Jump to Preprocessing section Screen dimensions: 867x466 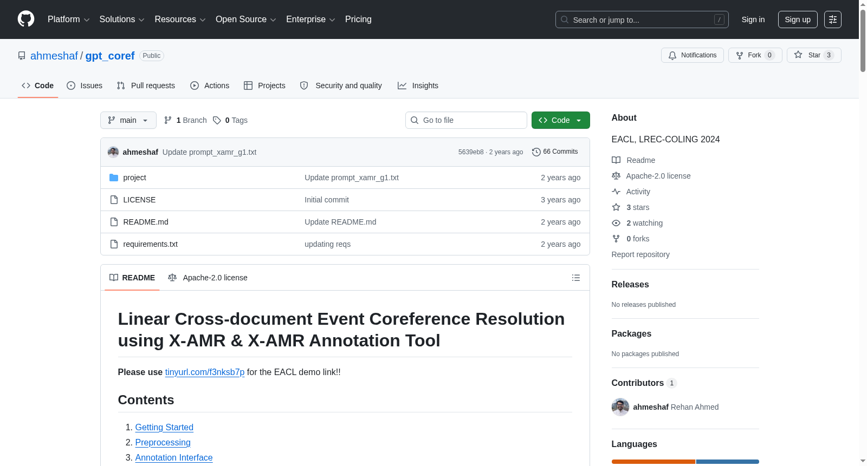(x=163, y=442)
